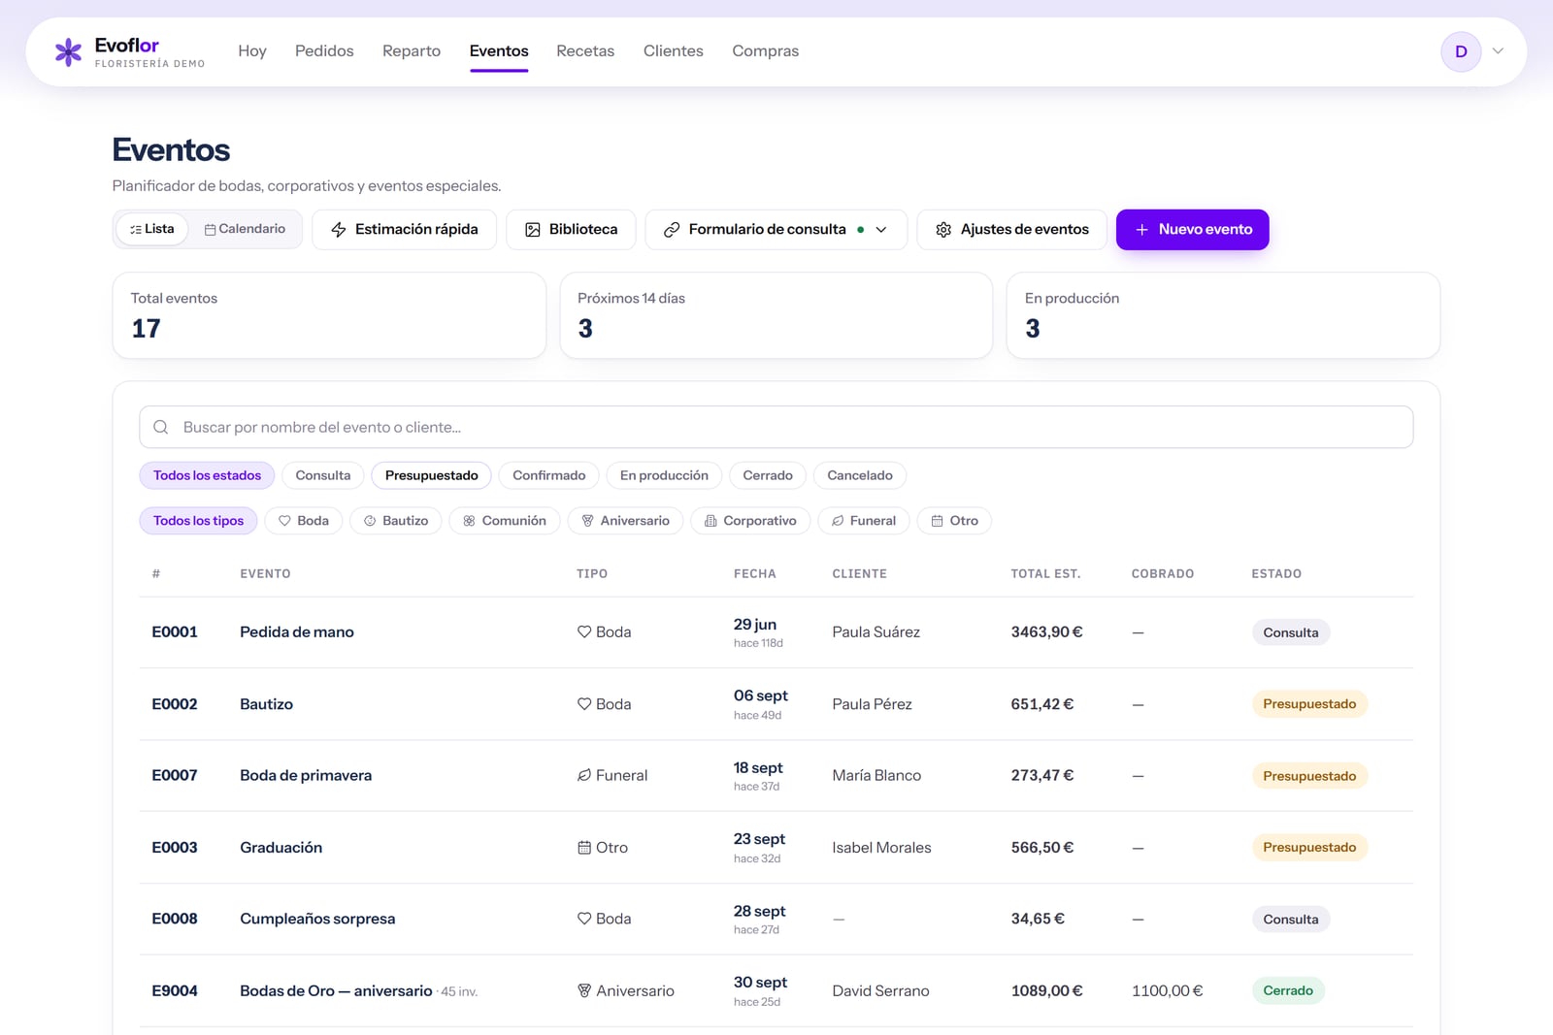Screen dimensions: 1553x1035
Task: Open the event named Bautizo in E0002 row
Action: pyautogui.click(x=267, y=704)
